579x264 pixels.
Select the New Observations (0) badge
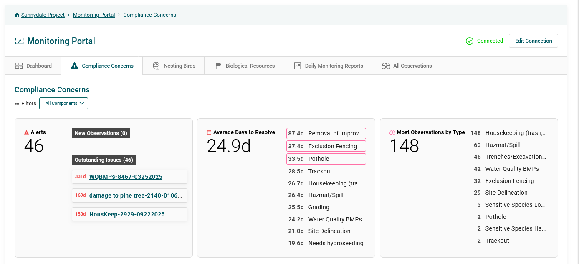(x=101, y=133)
